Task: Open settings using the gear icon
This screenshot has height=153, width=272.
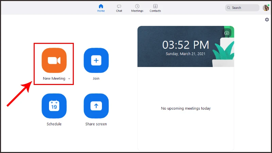Action: click(267, 20)
